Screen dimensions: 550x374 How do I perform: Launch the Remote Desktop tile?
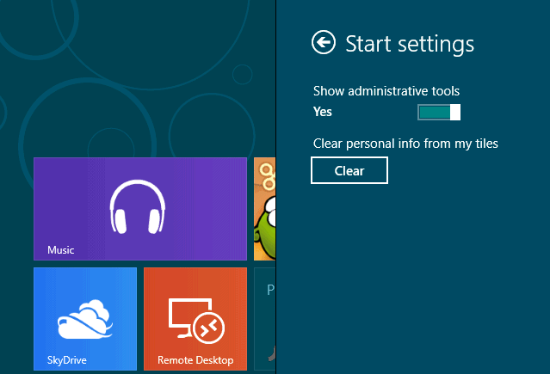coord(195,319)
